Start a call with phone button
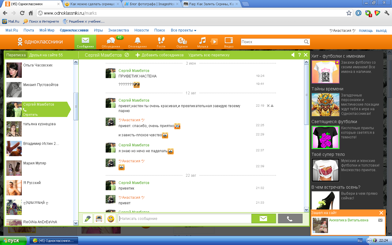This screenshot has width=392, height=245. pos(290,219)
